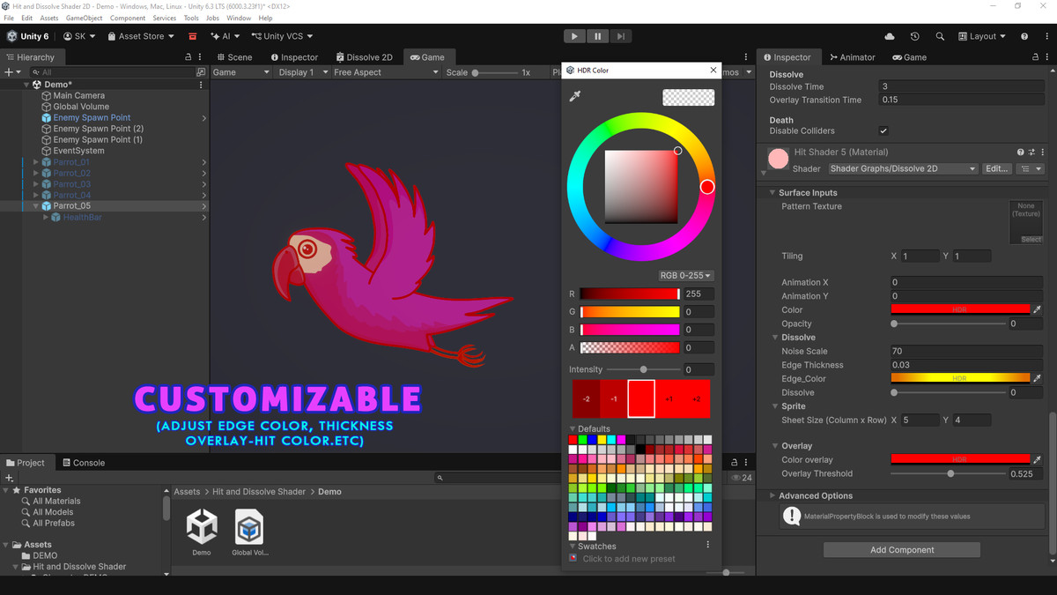Screen dimensions: 1057x595
Task: Click the Dissolve Time input field
Action: pyautogui.click(x=961, y=86)
